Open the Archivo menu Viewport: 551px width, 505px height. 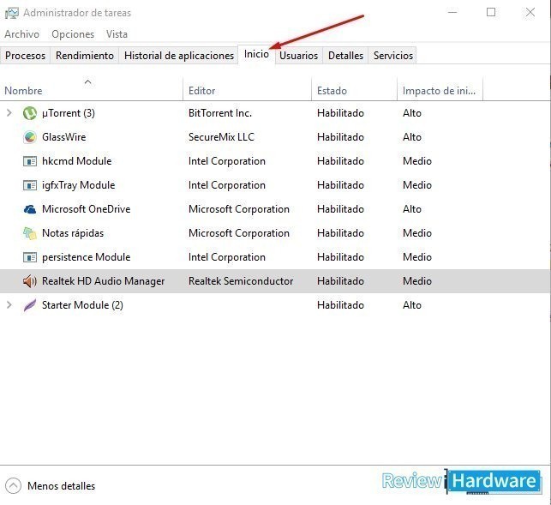(21, 34)
